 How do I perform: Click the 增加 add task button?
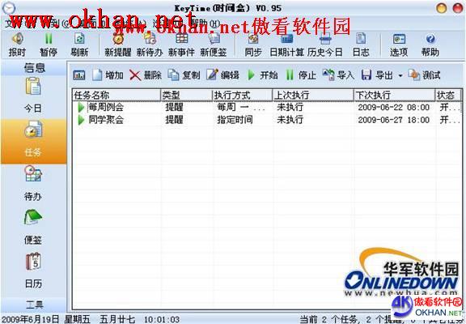click(108, 75)
